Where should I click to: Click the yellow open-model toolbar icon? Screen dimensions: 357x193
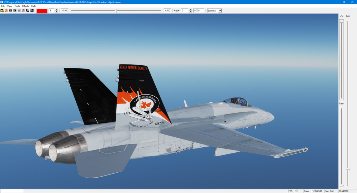click(2, 10)
